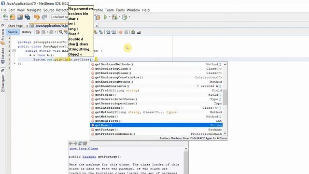
Task: Choose getProtectionDomain() completion entry
Action: pyautogui.click(x=156, y=134)
